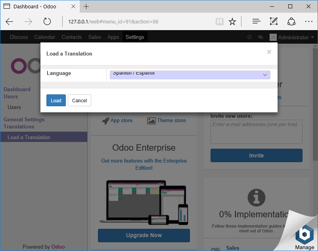This screenshot has width=318, height=251.
Task: Close the Load a Translation dialog
Action: click(269, 52)
